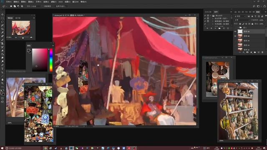Open Navigator panel flyout menu
Image resolution: width=267 pixels, height=150 pixels.
[x=34, y=18]
